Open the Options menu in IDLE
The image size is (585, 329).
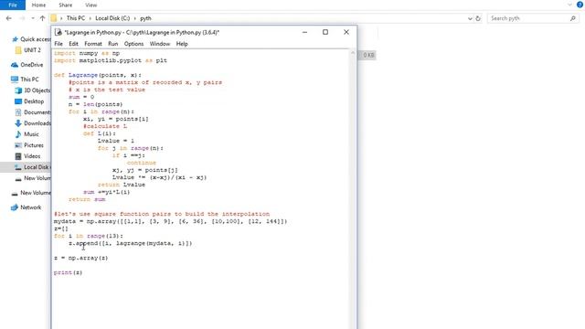click(133, 44)
